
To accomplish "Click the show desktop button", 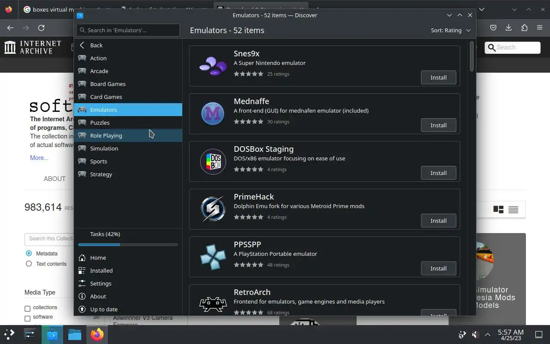I will pos(539,335).
